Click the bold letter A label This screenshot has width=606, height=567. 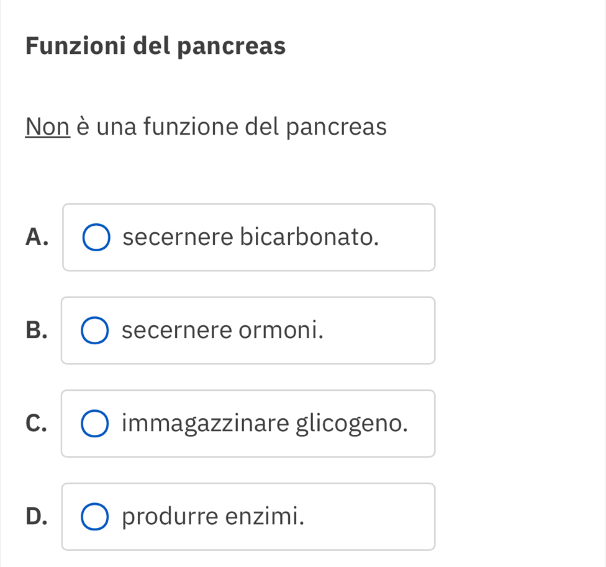37,237
